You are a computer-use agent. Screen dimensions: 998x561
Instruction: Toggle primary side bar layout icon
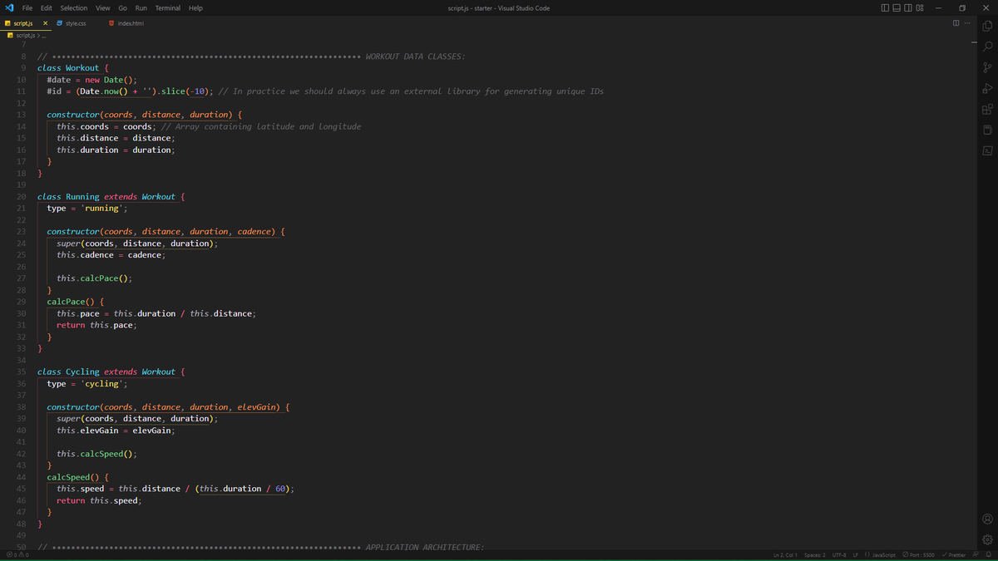coord(885,7)
